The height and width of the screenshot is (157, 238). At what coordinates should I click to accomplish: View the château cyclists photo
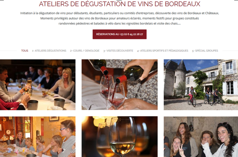(x=201, y=85)
